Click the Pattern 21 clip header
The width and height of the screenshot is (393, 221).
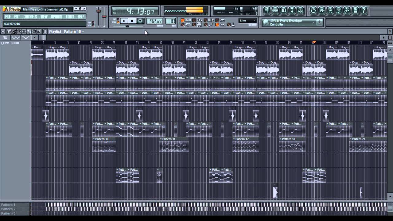coord(368,139)
